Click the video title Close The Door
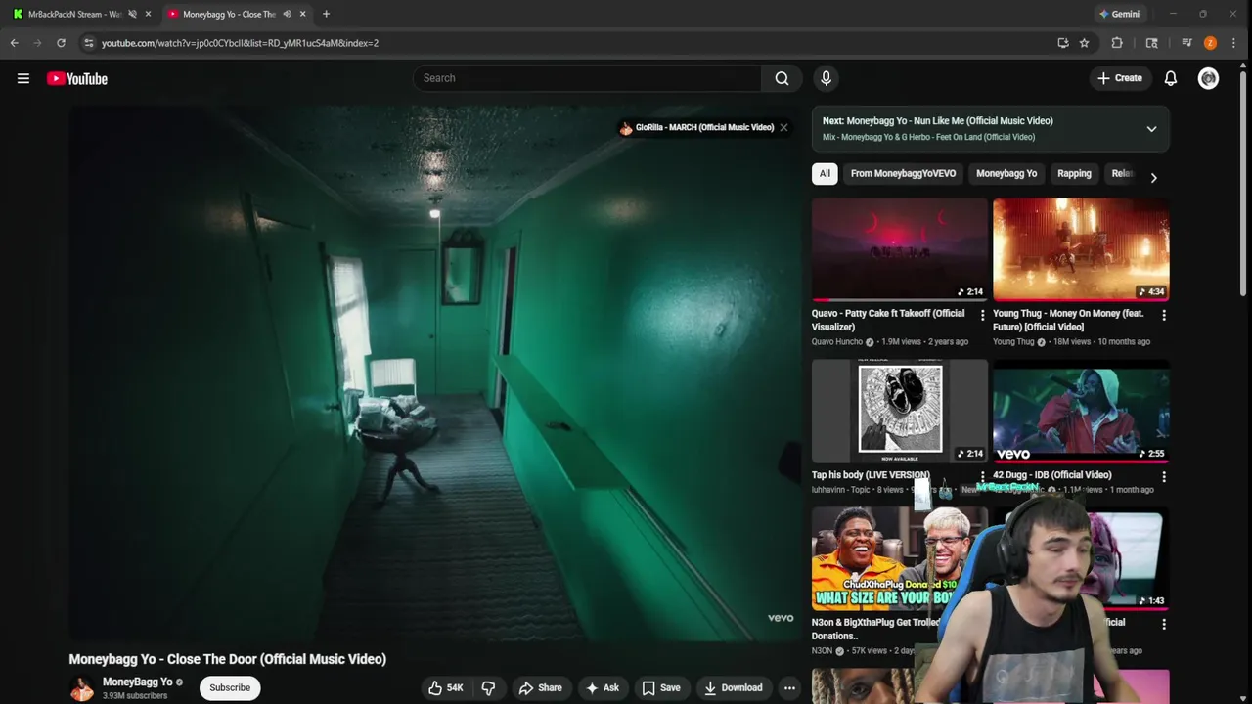This screenshot has width=1252, height=704. (x=227, y=659)
